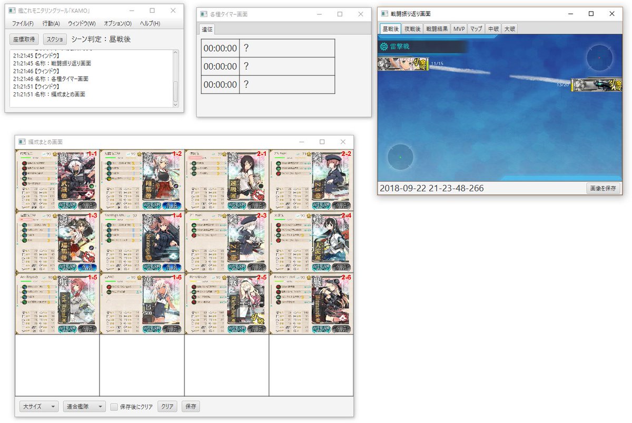Click the red-dot radar circle in battle view
The width and height of the screenshot is (632, 423).
point(599,57)
